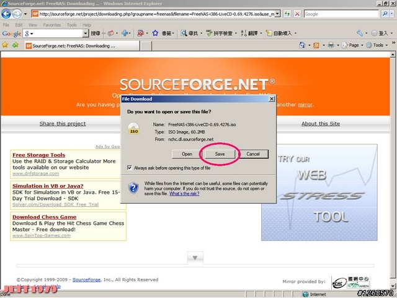
Task: Click the Google toolbar logo
Action: click(x=11, y=34)
